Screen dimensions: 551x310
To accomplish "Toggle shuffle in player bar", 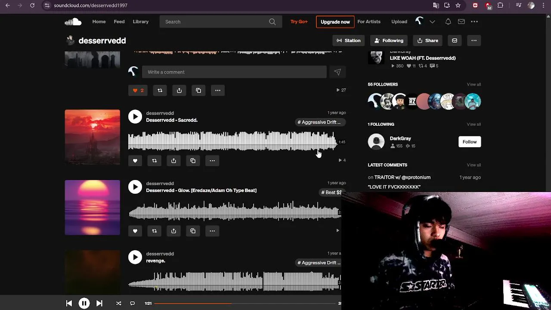I will coord(118,304).
